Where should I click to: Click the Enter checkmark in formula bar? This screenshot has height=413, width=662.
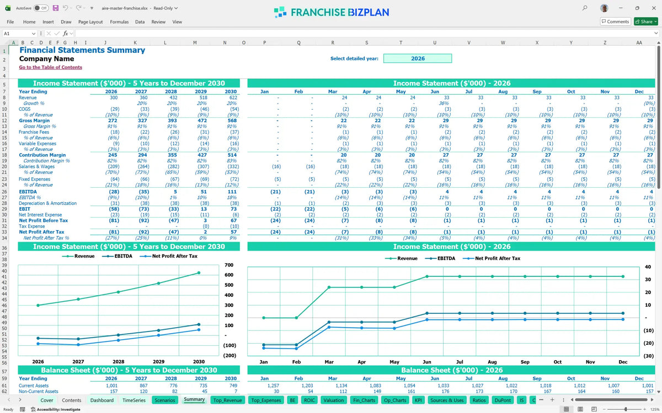pos(57,34)
